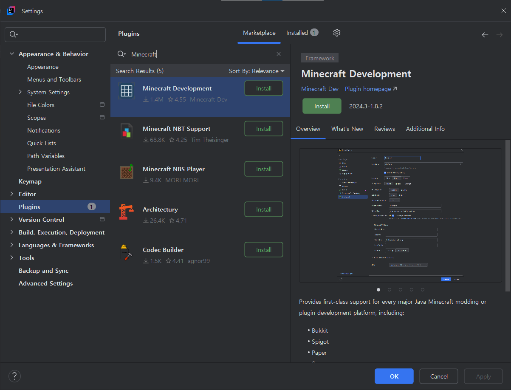Click the File Colors project-level icon
511x390 pixels.
[x=102, y=105]
